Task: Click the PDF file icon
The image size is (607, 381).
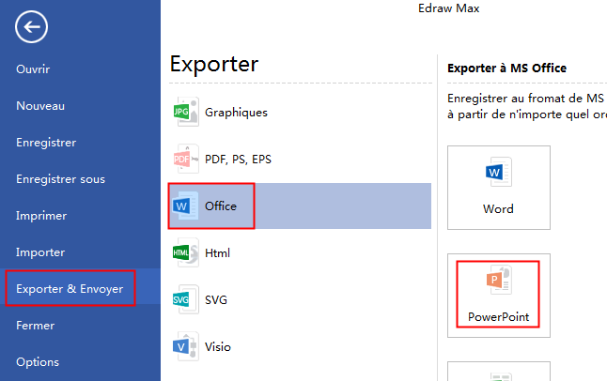Action: (x=186, y=159)
